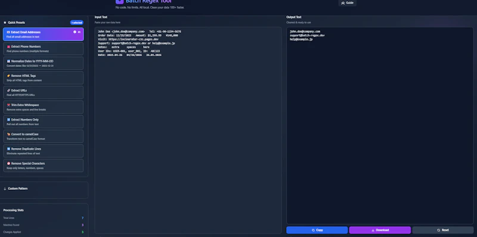Screen dimensions: 477x237
Task: Open the Guide
Action: click(x=348, y=3)
